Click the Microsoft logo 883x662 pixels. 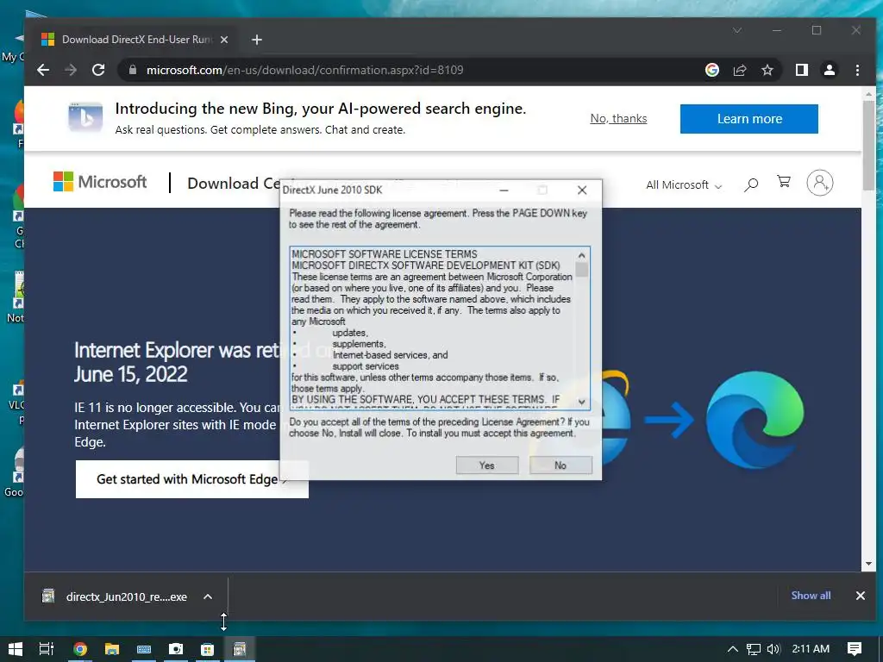click(100, 182)
